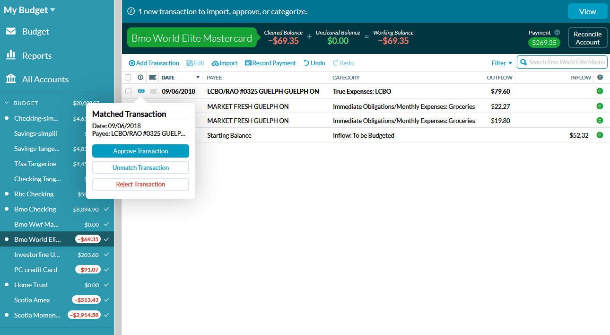The image size is (610, 335).
Task: Click the Edit toolbar item
Action: click(195, 63)
